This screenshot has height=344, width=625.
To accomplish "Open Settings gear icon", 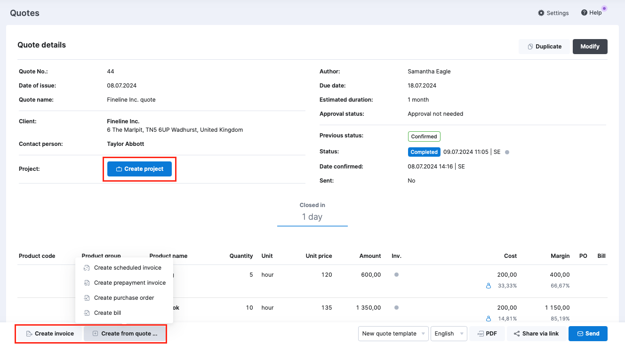I will pos(541,13).
